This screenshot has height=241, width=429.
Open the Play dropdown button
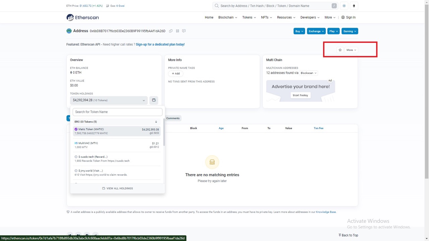[x=333, y=31]
